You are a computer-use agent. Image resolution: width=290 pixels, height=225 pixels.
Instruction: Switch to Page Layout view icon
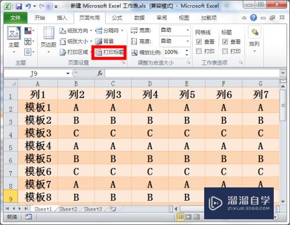click(x=188, y=217)
